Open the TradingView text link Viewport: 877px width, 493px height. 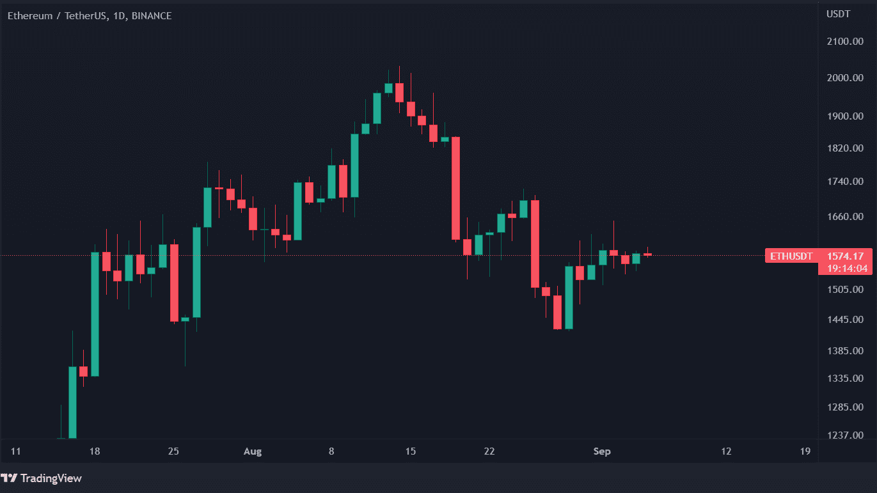[x=51, y=478]
